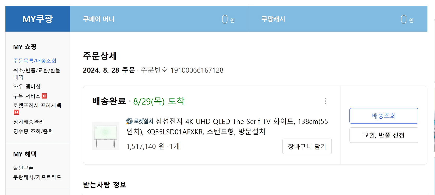Click the Samsung Serif TV product thumbnail
This screenshot has width=435, height=195.
pyautogui.click(x=106, y=136)
